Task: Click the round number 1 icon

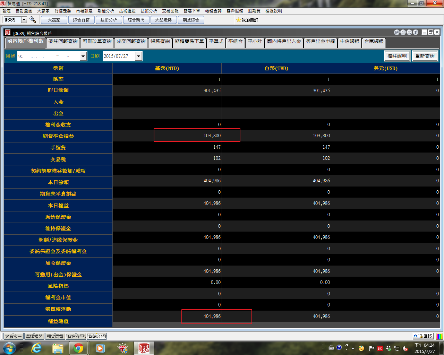Action: [x=403, y=32]
